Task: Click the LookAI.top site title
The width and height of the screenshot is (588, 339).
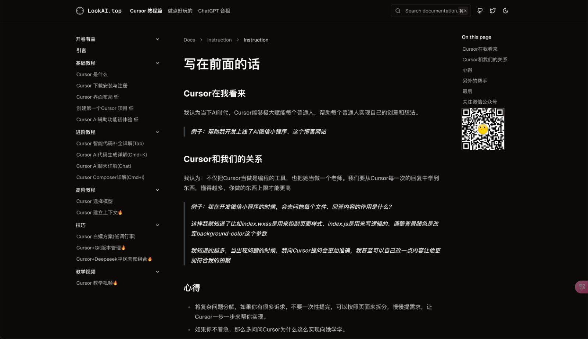Action: 104,11
